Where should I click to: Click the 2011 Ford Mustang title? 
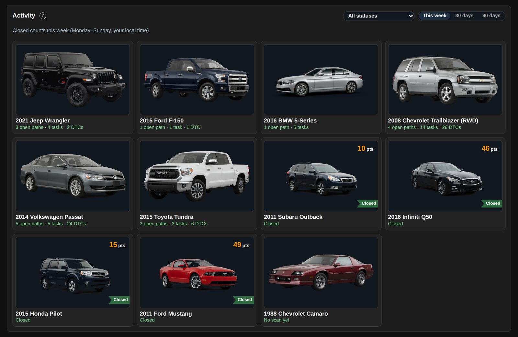point(165,313)
